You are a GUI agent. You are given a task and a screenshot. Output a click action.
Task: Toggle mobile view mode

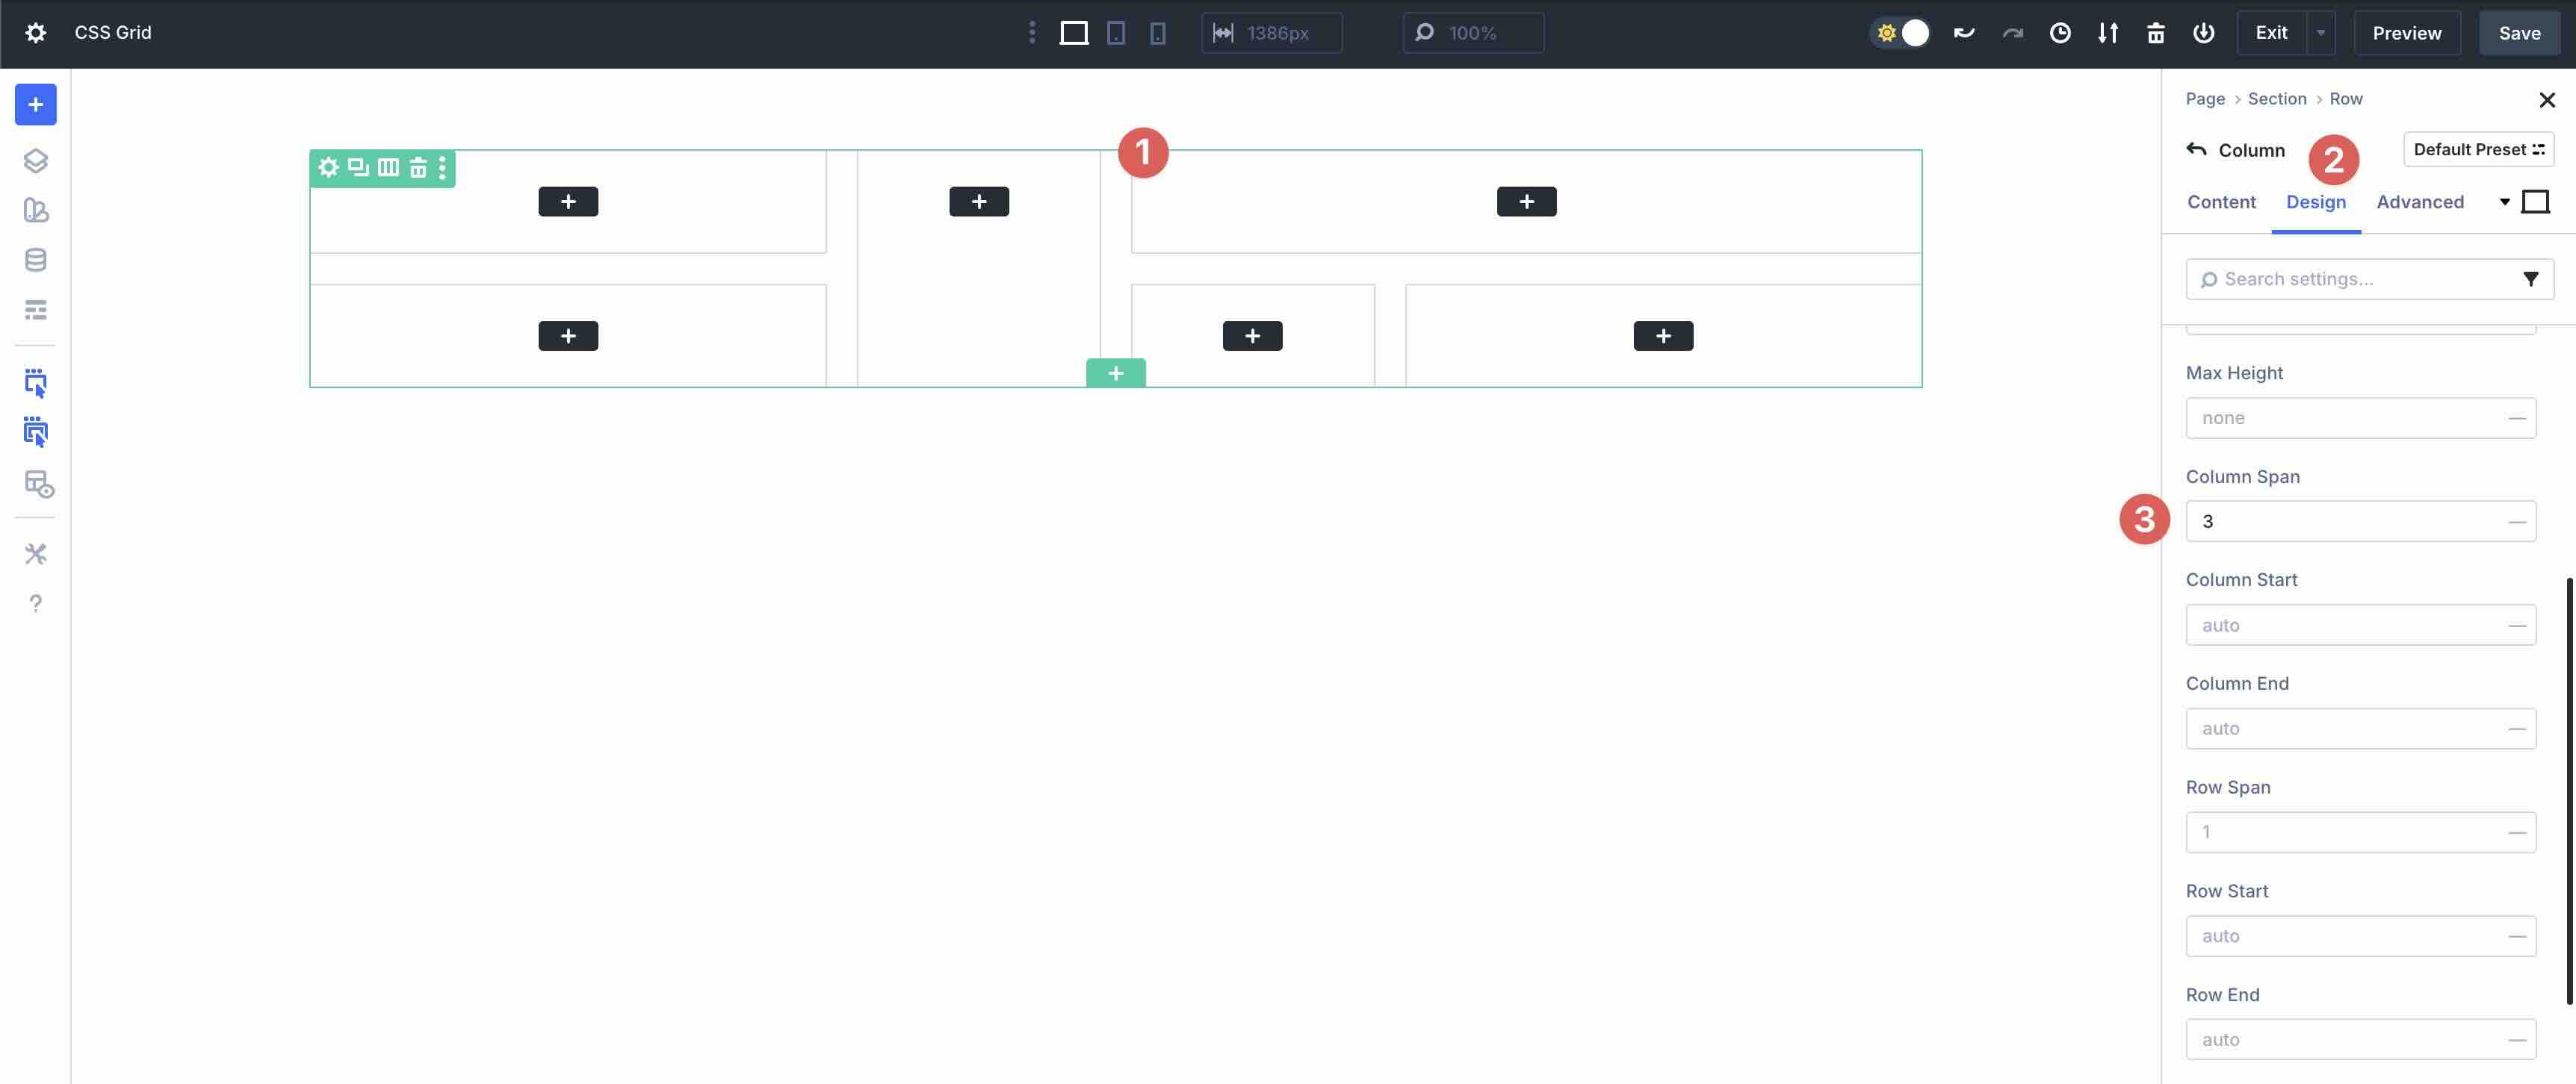tap(1157, 32)
